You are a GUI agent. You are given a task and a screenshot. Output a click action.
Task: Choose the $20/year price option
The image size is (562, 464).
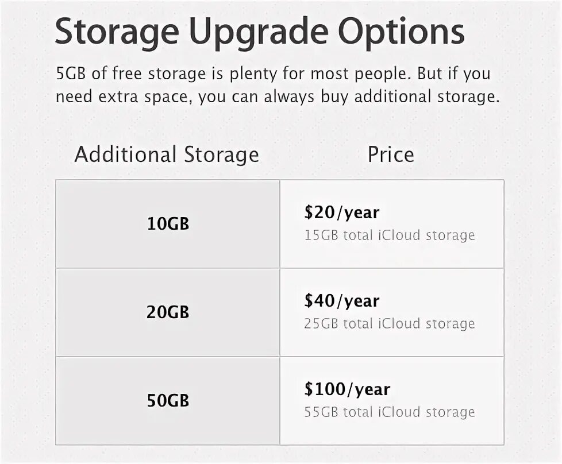pos(341,212)
